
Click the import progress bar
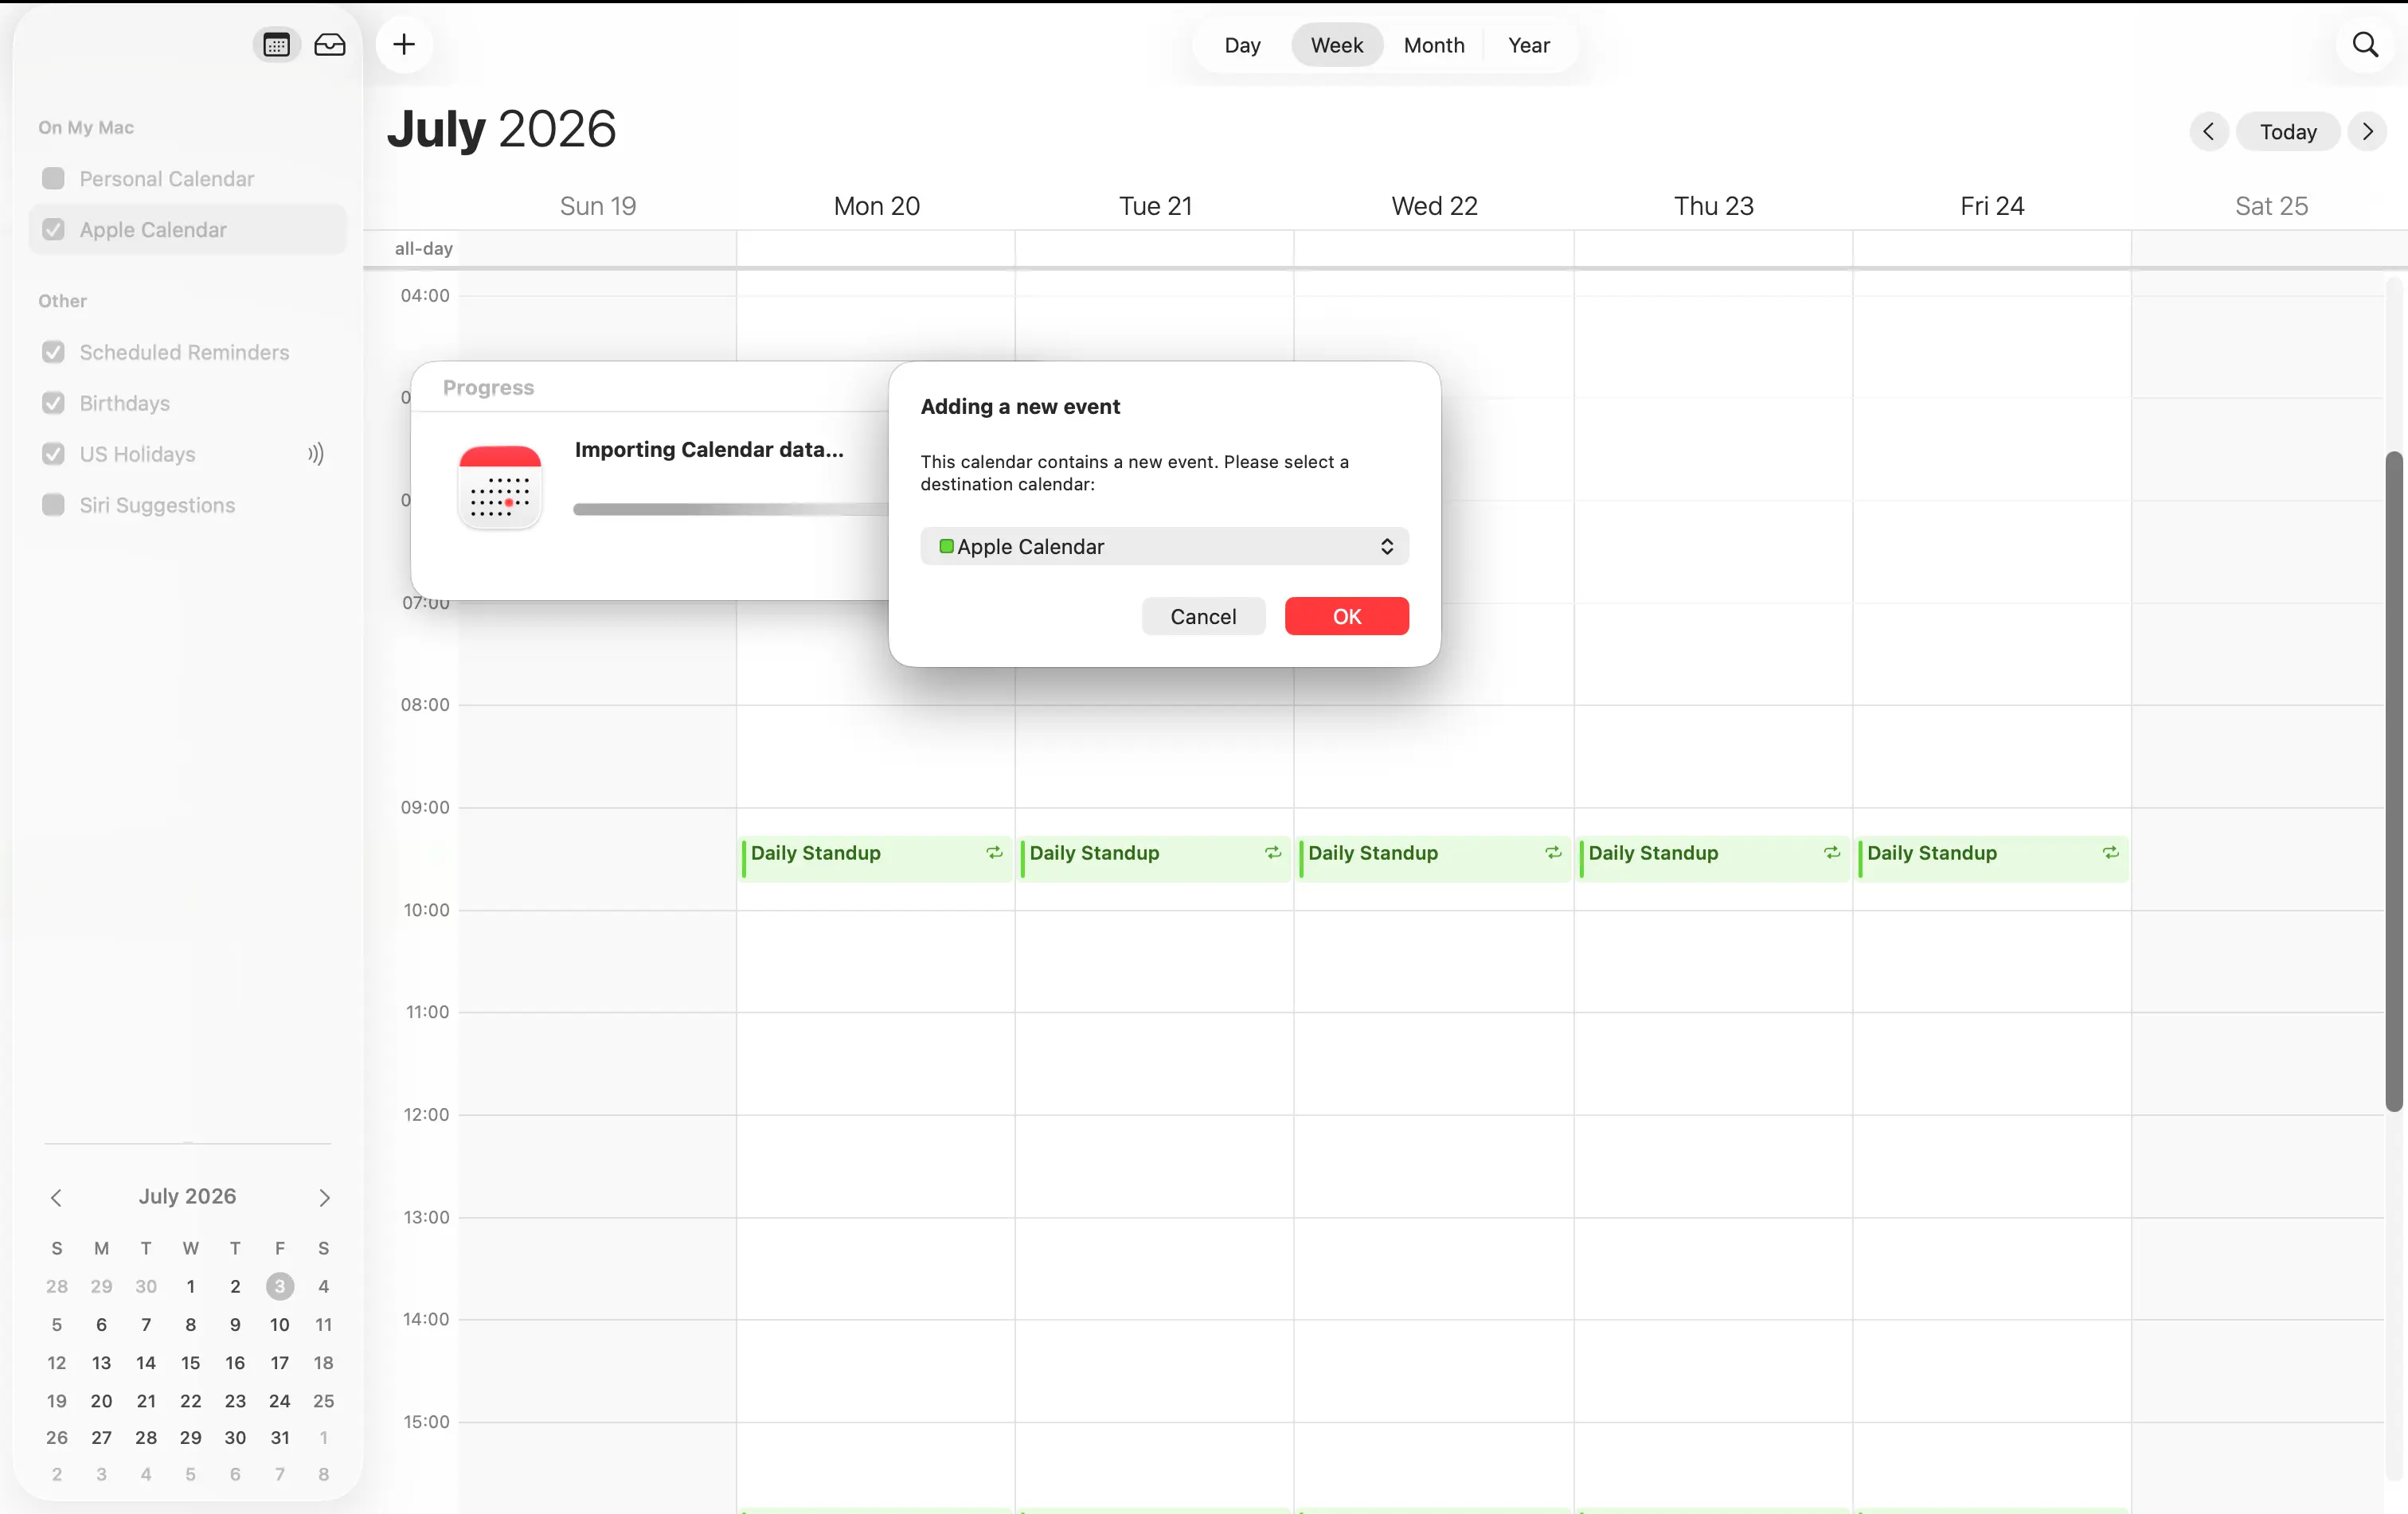(730, 509)
